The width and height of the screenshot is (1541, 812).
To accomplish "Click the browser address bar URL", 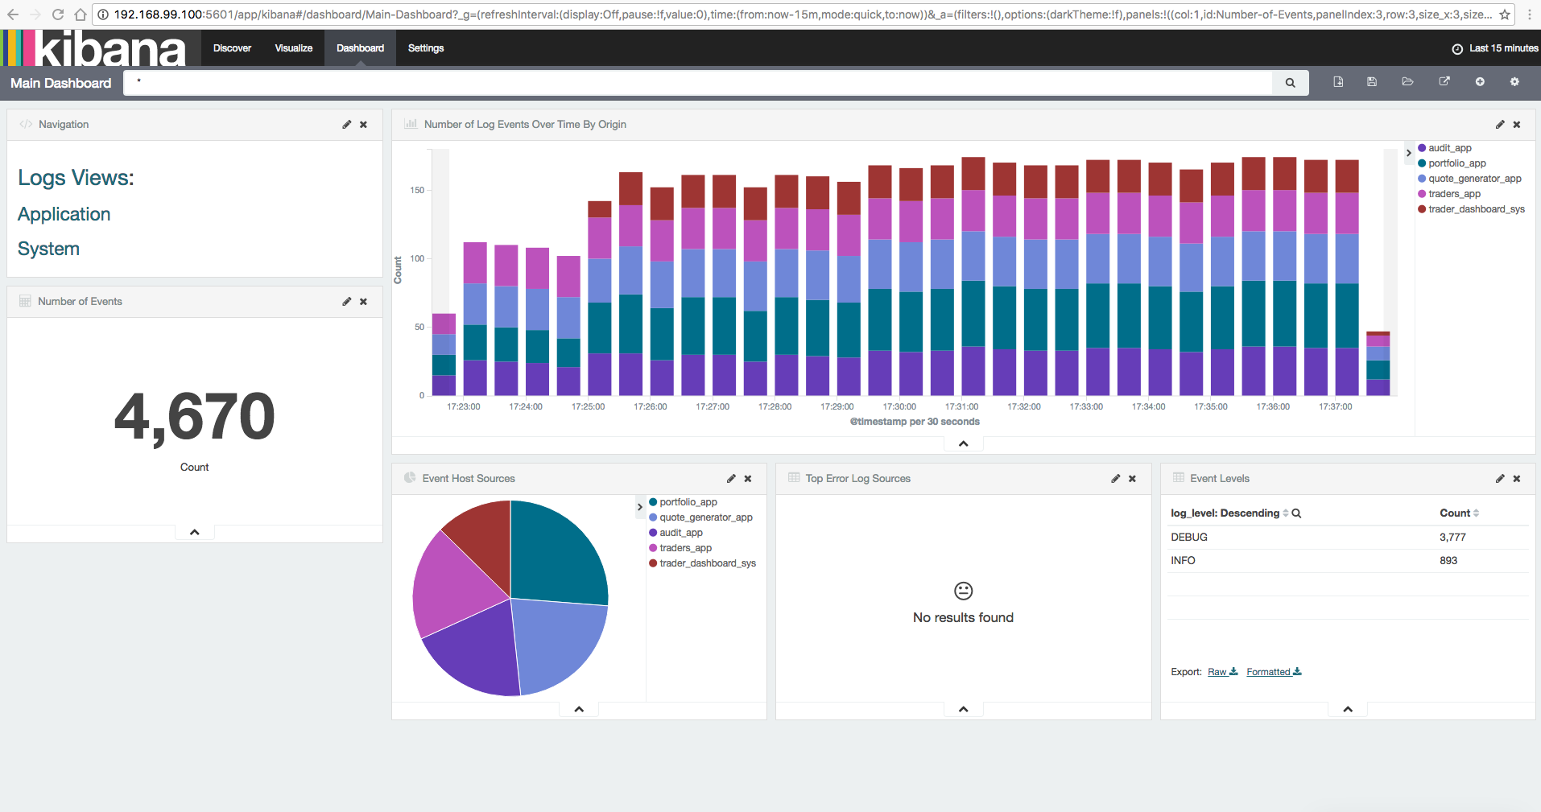I will point(803,14).
